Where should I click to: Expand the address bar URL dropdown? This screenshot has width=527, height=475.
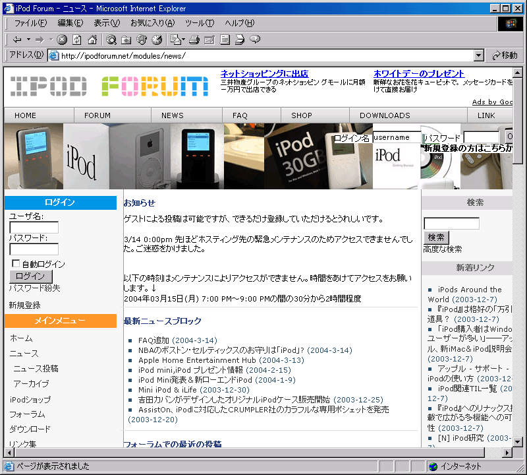click(479, 55)
